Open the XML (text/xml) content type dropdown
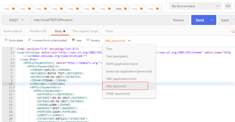 (x=118, y=41)
